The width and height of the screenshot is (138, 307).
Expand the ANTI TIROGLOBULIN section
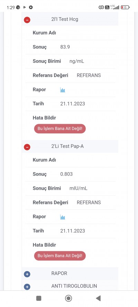27,287
